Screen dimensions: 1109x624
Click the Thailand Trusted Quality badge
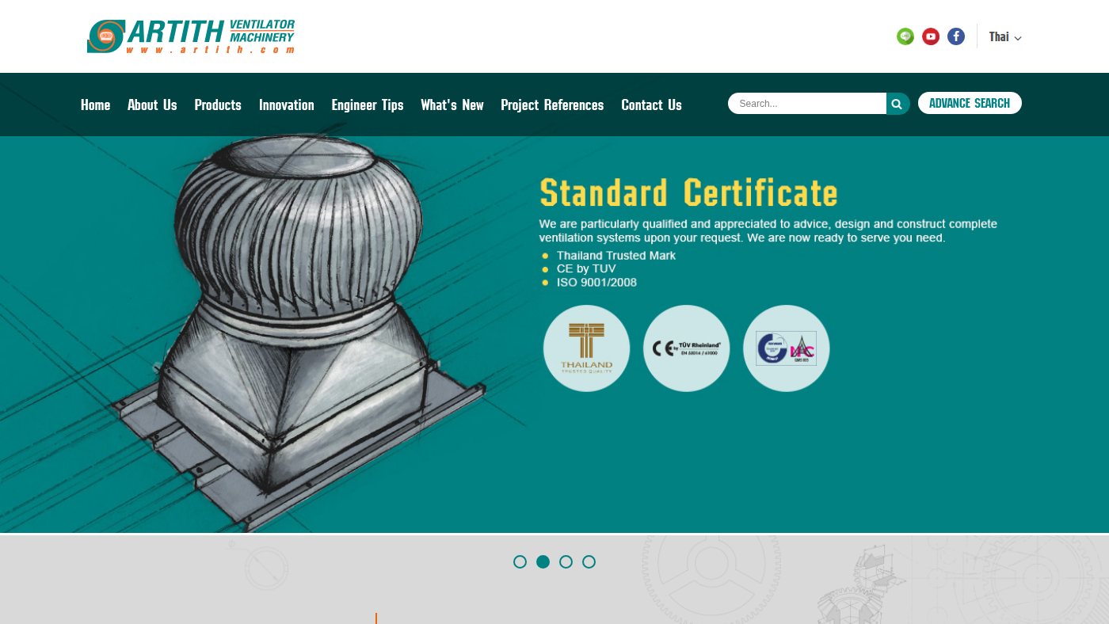click(586, 348)
